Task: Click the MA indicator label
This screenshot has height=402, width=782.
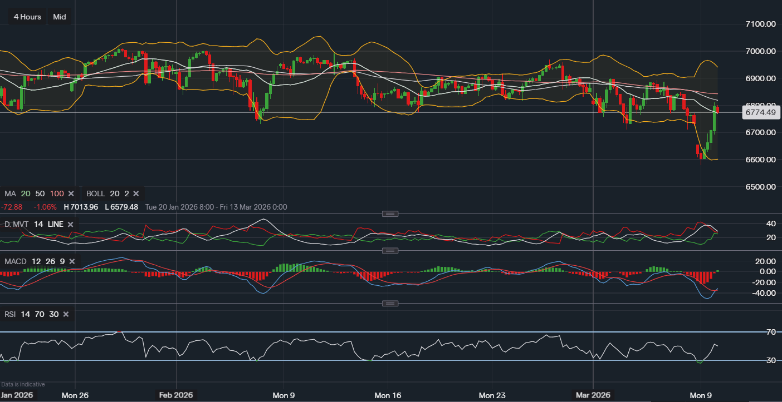Action: click(10, 193)
